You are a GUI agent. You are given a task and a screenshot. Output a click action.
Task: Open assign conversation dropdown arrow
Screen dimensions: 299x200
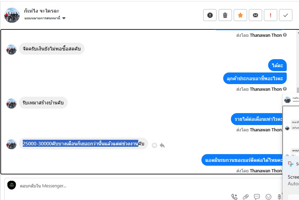pyautogui.click(x=64, y=18)
